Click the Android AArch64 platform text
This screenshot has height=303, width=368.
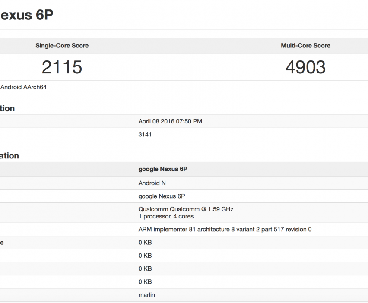(23, 87)
